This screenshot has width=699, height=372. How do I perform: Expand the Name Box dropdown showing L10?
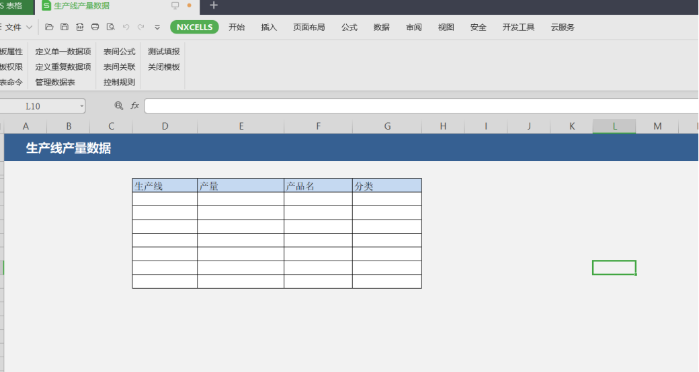pos(82,105)
